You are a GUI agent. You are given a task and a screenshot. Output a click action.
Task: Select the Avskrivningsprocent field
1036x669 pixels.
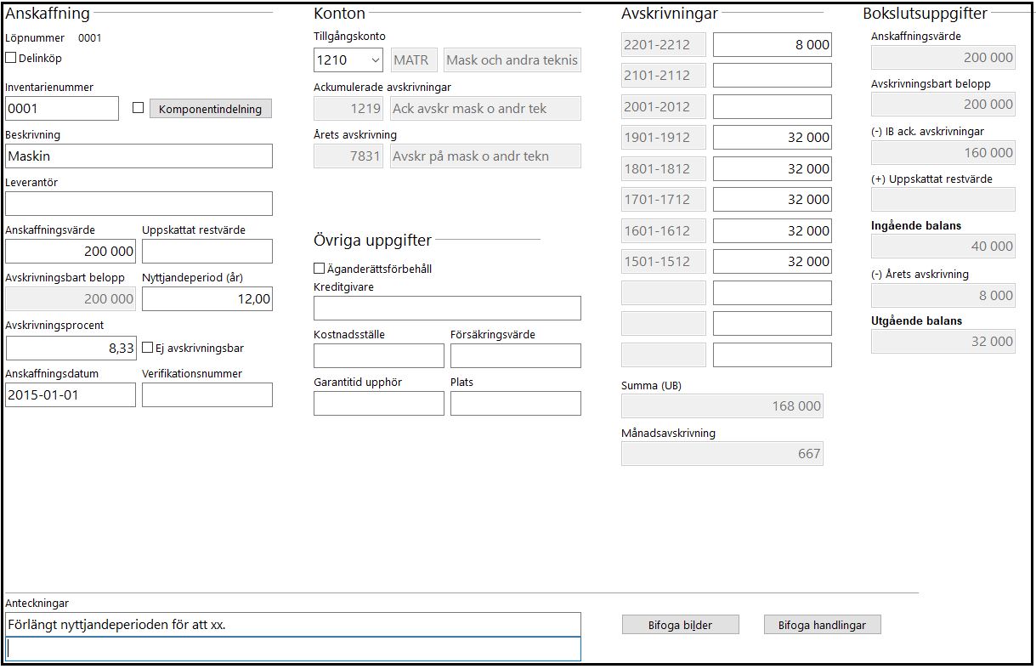[71, 348]
